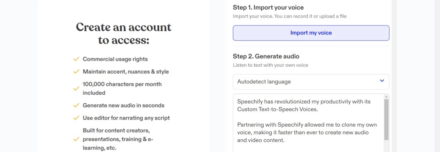440x152 pixels.
Task: Click checkmark beside Maintain accent, nuances & style
Action: pos(76,71)
